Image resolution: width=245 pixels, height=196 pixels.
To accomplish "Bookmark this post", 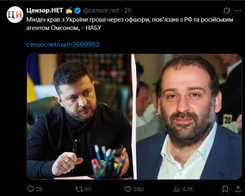I will point(225,189).
